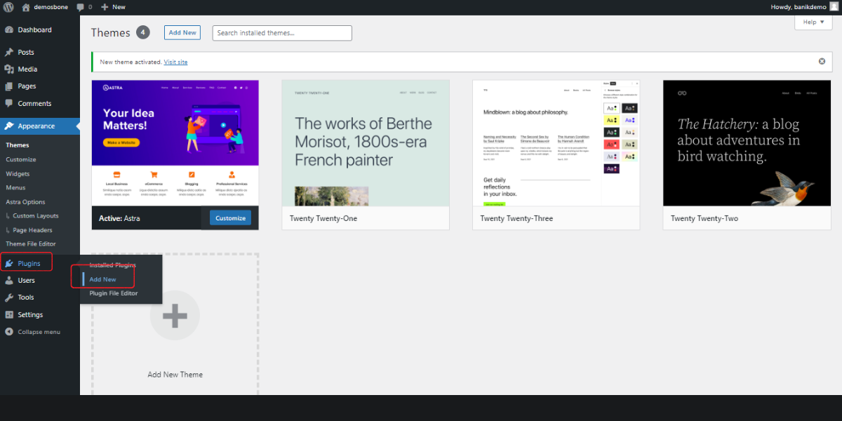Click the Add New Theme plus tile

175,324
